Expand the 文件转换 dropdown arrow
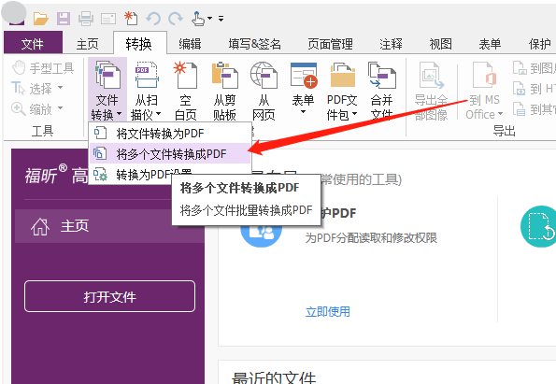The width and height of the screenshot is (556, 384). coord(120,114)
